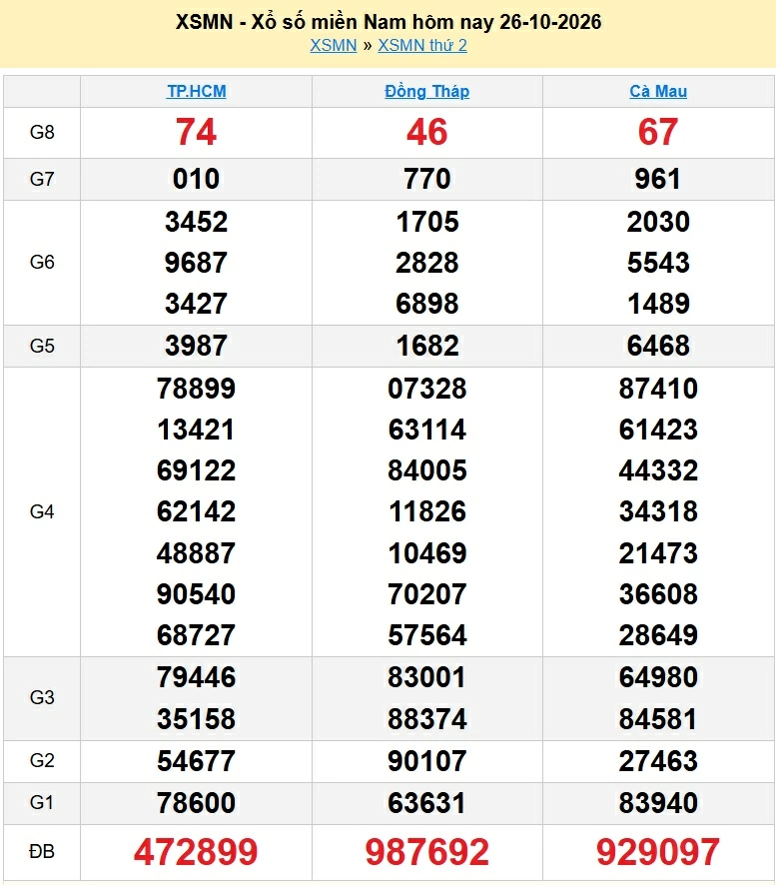Click the ĐB row label
Screen dimensions: 776x885
coord(42,852)
